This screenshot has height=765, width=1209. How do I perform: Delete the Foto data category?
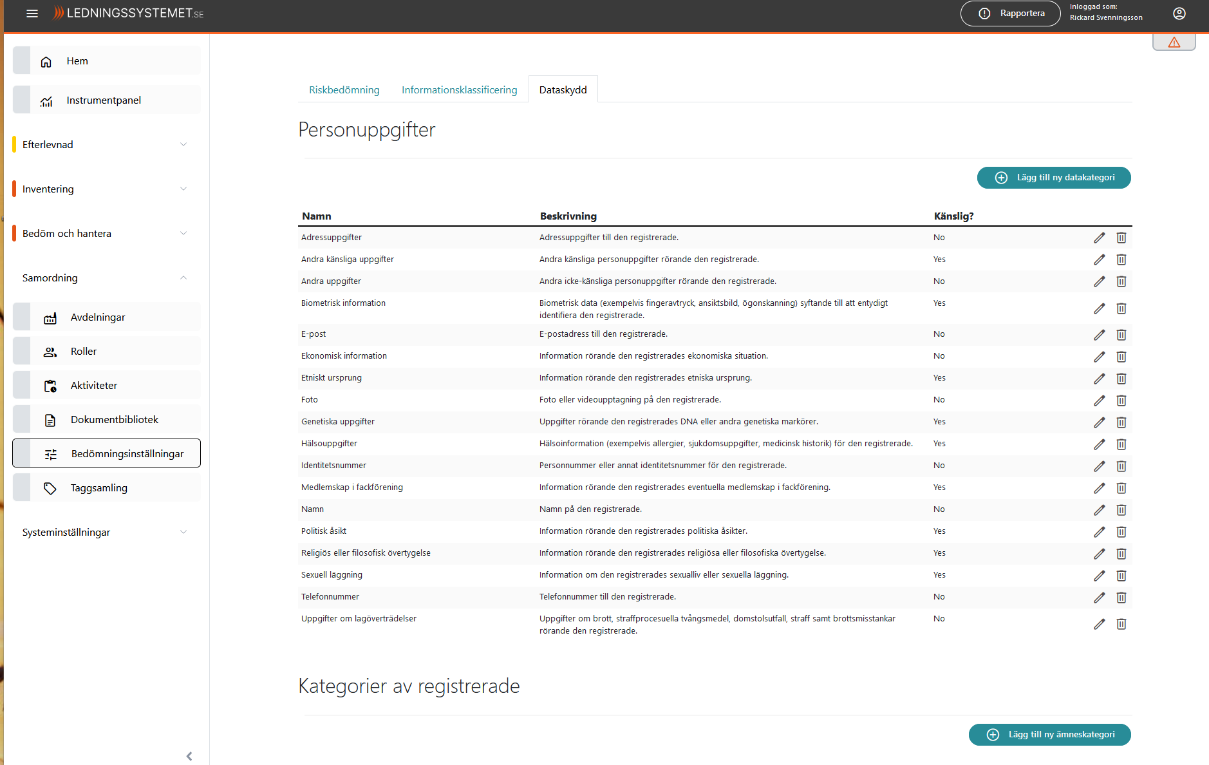point(1121,401)
